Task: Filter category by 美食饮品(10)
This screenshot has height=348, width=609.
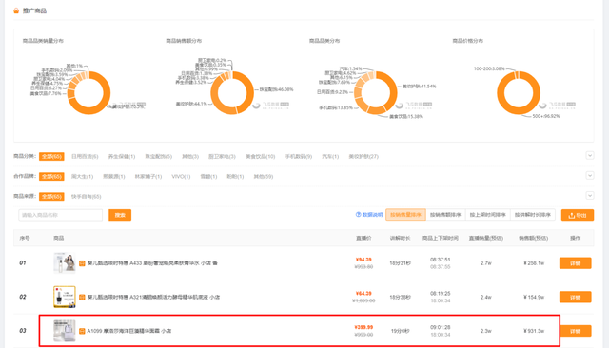Action: point(260,156)
